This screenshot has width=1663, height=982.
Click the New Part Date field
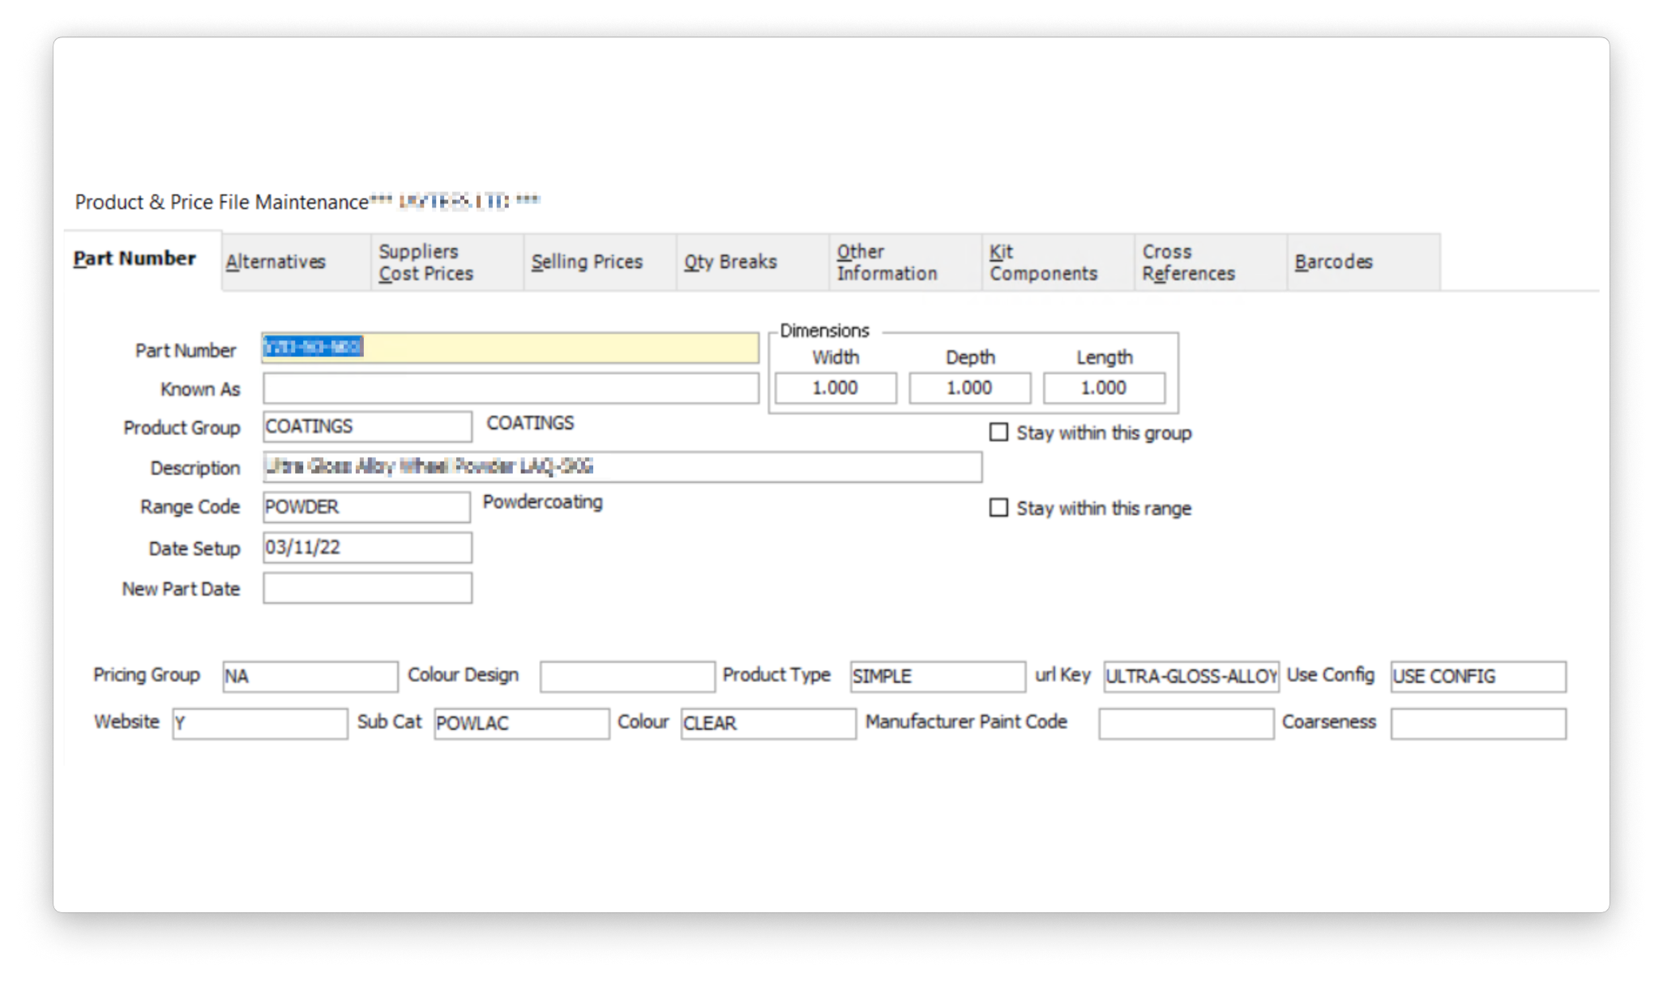[x=366, y=589]
